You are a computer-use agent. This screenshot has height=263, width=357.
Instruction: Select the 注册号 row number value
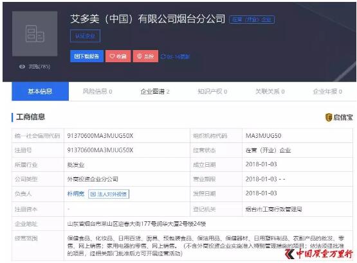pyautogui.click(x=100, y=150)
